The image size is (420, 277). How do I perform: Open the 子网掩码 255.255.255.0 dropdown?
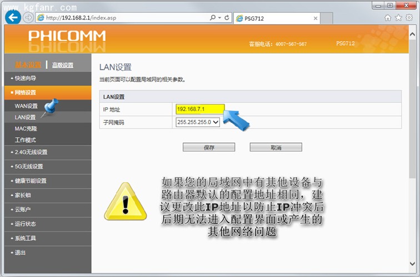[198, 122]
